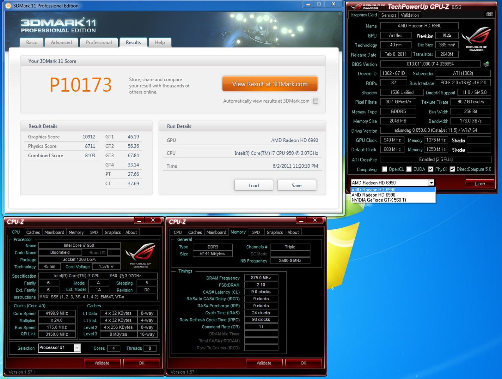This screenshot has height=379, width=502.
Task: Click the BIOS save chip icon in GPU-Z
Action: click(487, 64)
